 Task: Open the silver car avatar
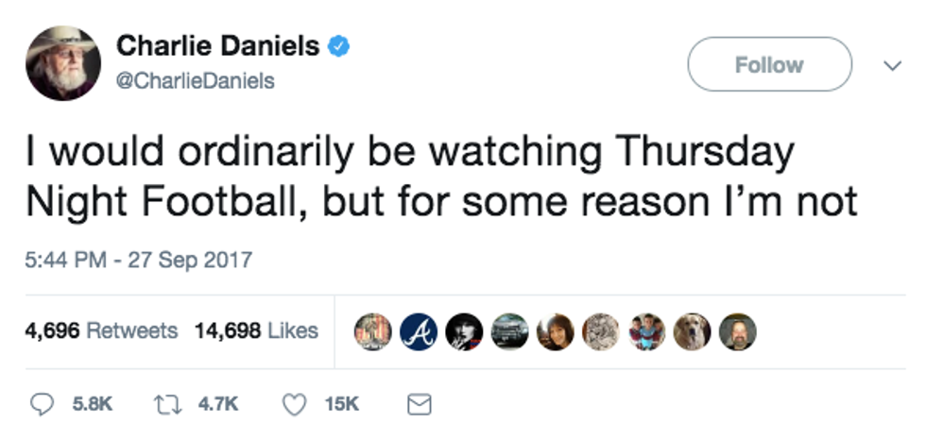509,331
